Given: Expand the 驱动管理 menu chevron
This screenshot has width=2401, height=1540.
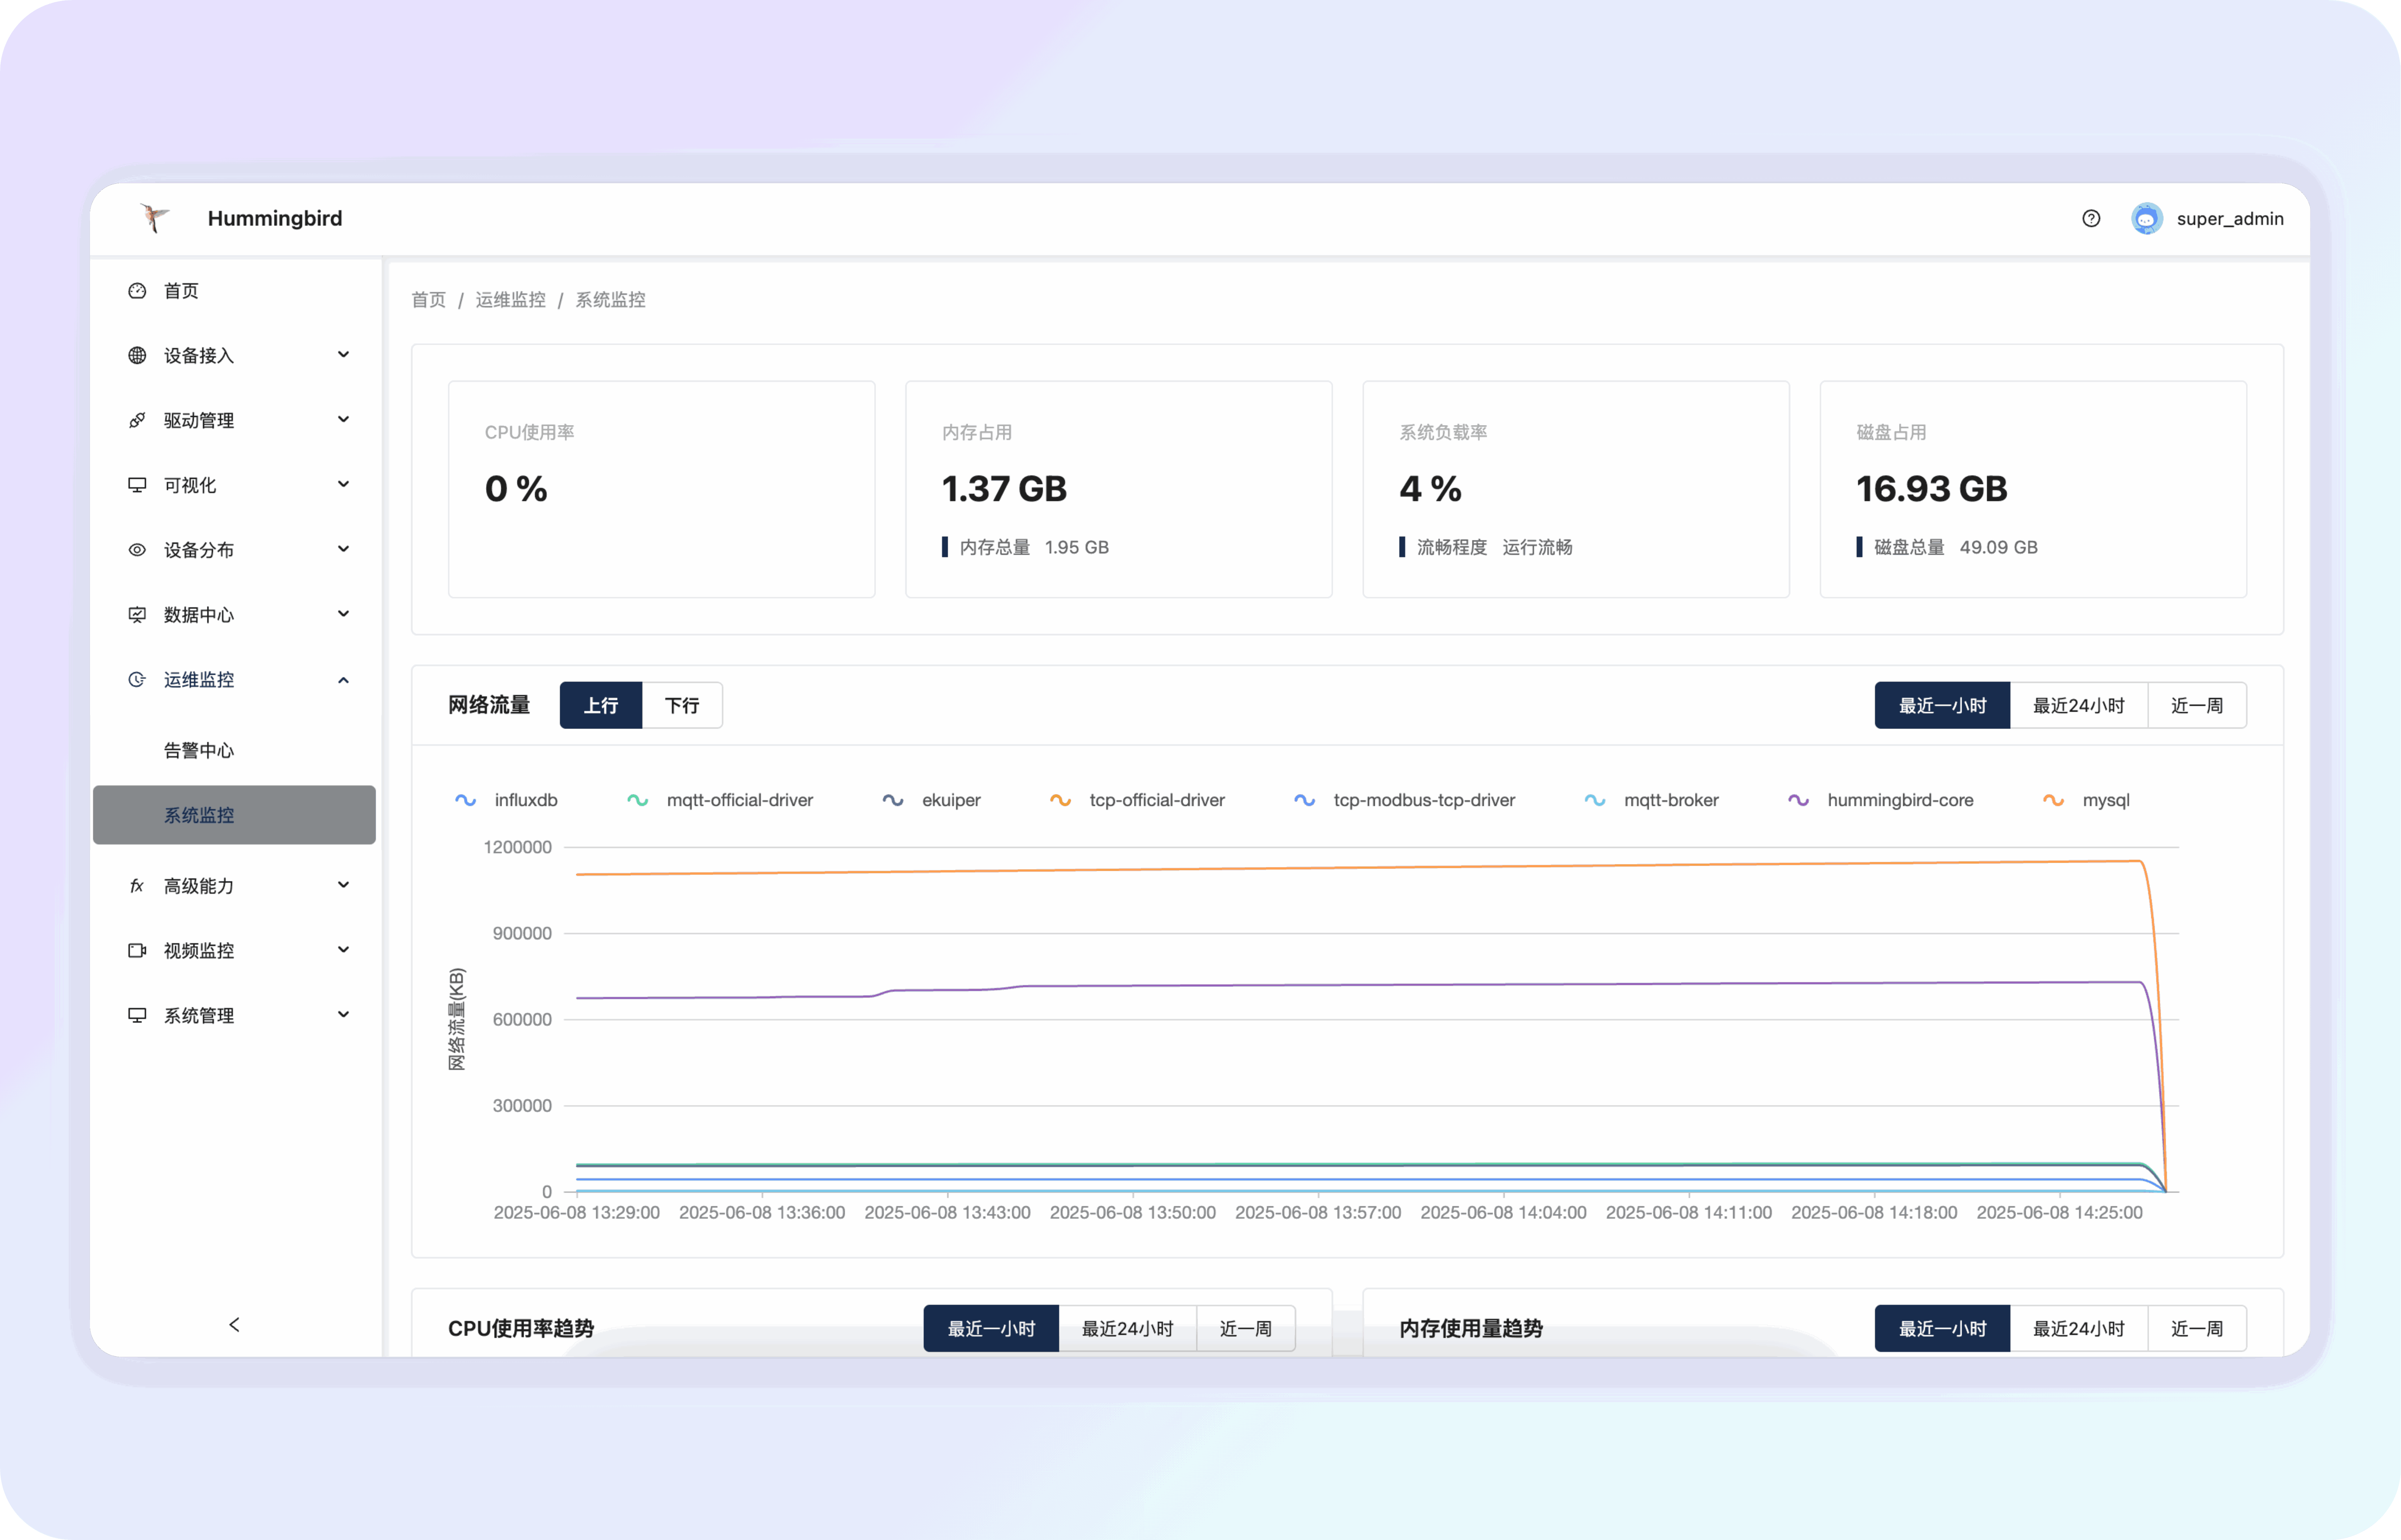Looking at the screenshot, I should pos(343,419).
